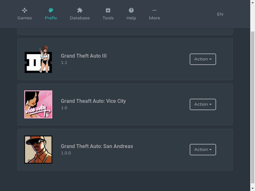Click version text '1.0' under Vice City
255x191 pixels.
(x=64, y=108)
